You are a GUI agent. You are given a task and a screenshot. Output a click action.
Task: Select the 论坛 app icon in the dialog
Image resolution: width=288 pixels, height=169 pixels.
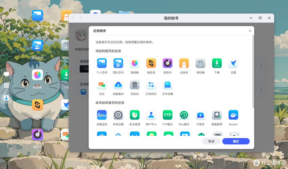(102, 84)
